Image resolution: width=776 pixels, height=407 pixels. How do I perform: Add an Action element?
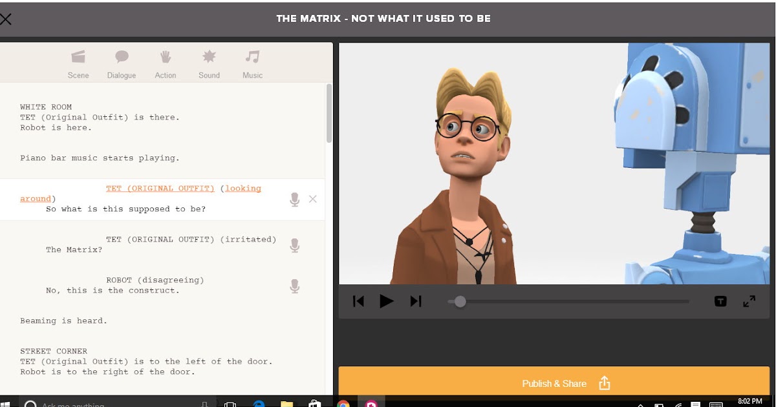tap(166, 65)
